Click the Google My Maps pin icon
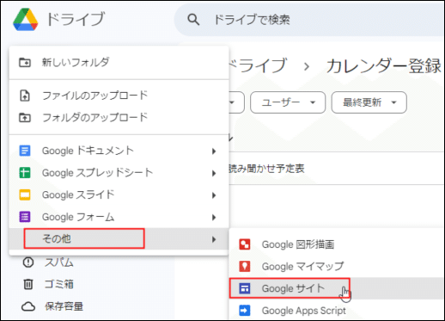Screen dimensions: 445x321 (x=245, y=266)
